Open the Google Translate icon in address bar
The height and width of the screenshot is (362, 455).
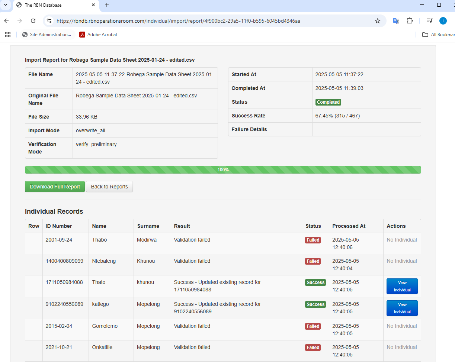[x=396, y=21]
